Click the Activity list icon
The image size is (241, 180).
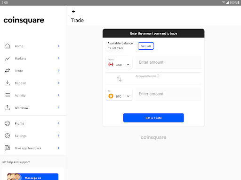coord(7,95)
